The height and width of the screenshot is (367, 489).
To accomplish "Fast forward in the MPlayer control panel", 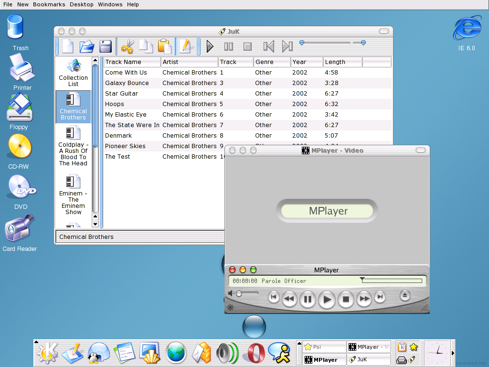I will coord(364,299).
